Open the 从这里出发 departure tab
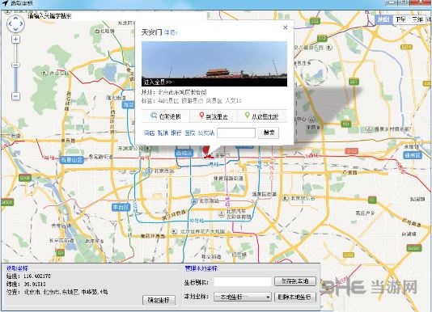This screenshot has height=312, width=432. pyautogui.click(x=262, y=116)
